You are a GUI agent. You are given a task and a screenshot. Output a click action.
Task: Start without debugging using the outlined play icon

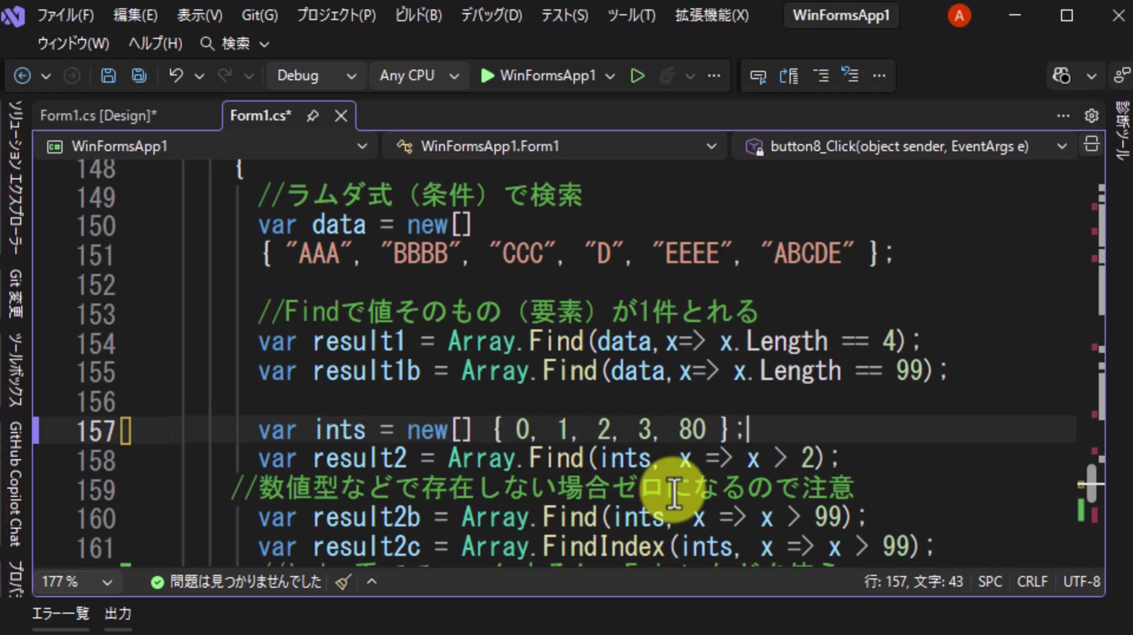[x=637, y=76]
